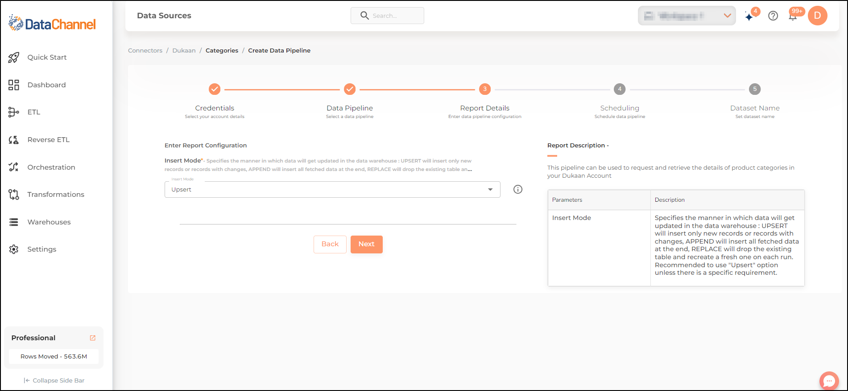This screenshot has height=391, width=848.
Task: Click the Credentials step label
Action: pyautogui.click(x=215, y=108)
